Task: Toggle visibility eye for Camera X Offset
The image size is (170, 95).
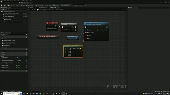Action: (27, 64)
